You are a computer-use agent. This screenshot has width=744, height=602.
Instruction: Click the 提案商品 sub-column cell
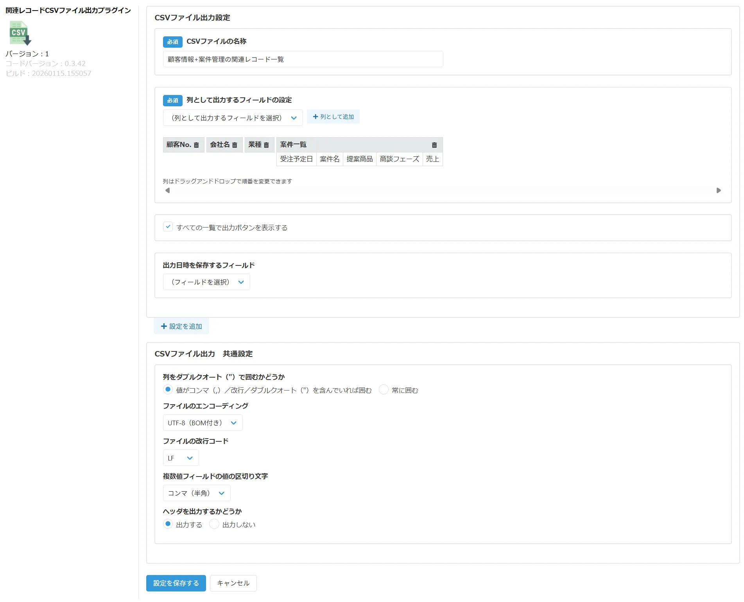coord(360,159)
